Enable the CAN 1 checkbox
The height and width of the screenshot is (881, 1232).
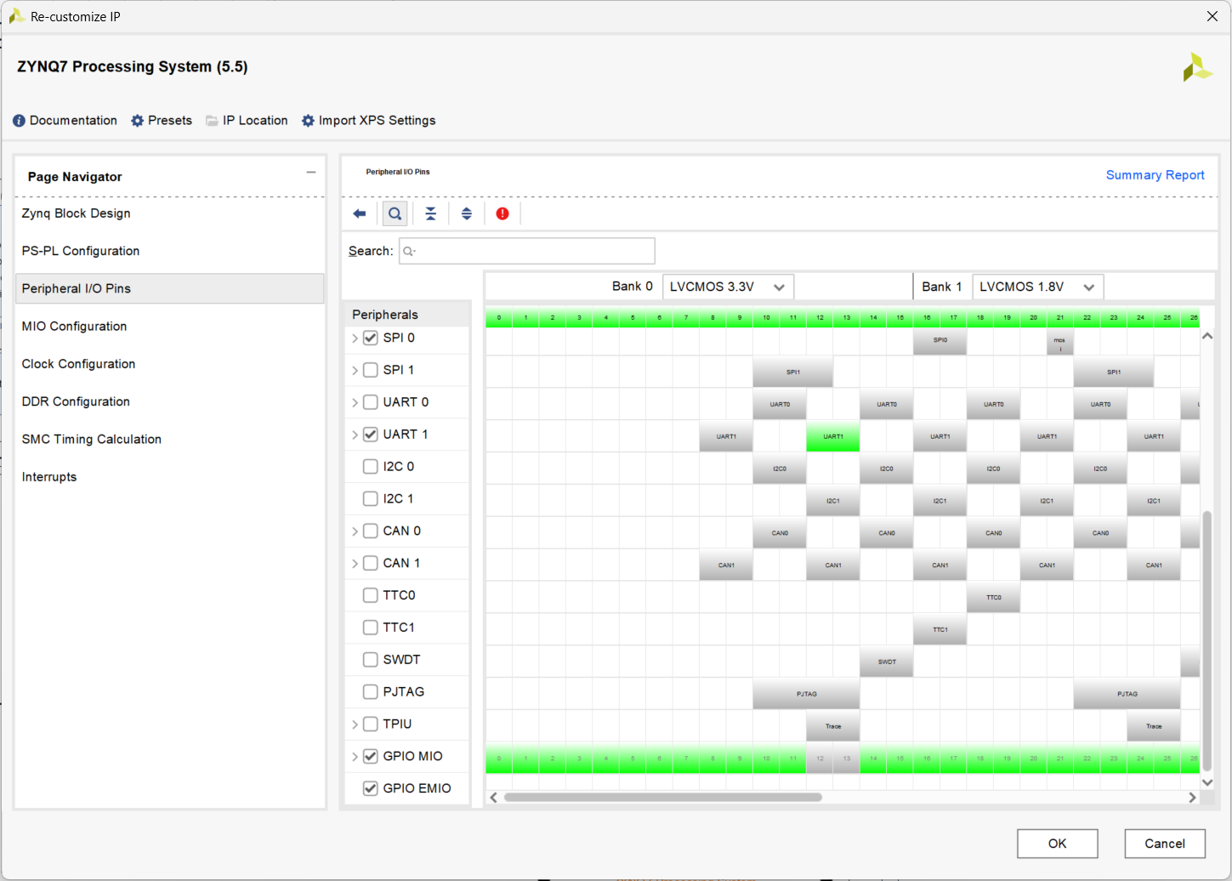click(371, 563)
